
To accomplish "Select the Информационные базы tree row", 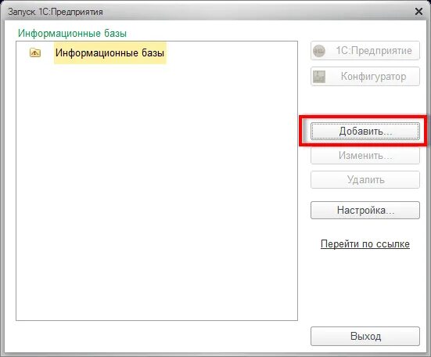I will pos(110,52).
